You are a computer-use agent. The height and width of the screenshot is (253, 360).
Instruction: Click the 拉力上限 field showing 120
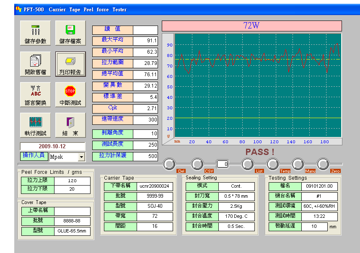(72, 181)
